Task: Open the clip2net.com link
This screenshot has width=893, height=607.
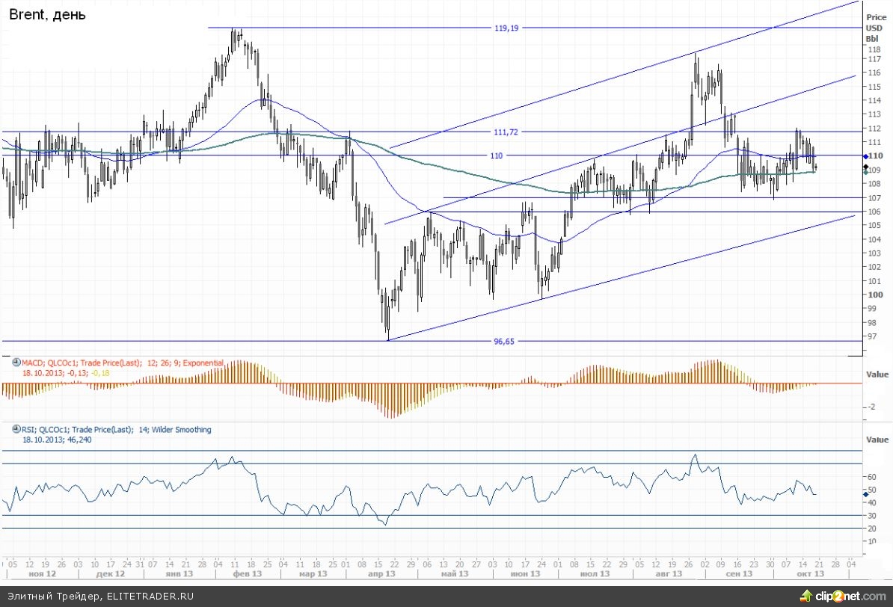Action: pyautogui.click(x=850, y=597)
